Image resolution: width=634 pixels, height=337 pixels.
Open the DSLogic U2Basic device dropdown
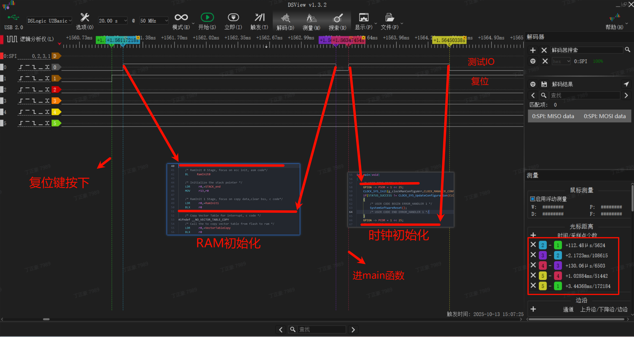pyautogui.click(x=50, y=21)
